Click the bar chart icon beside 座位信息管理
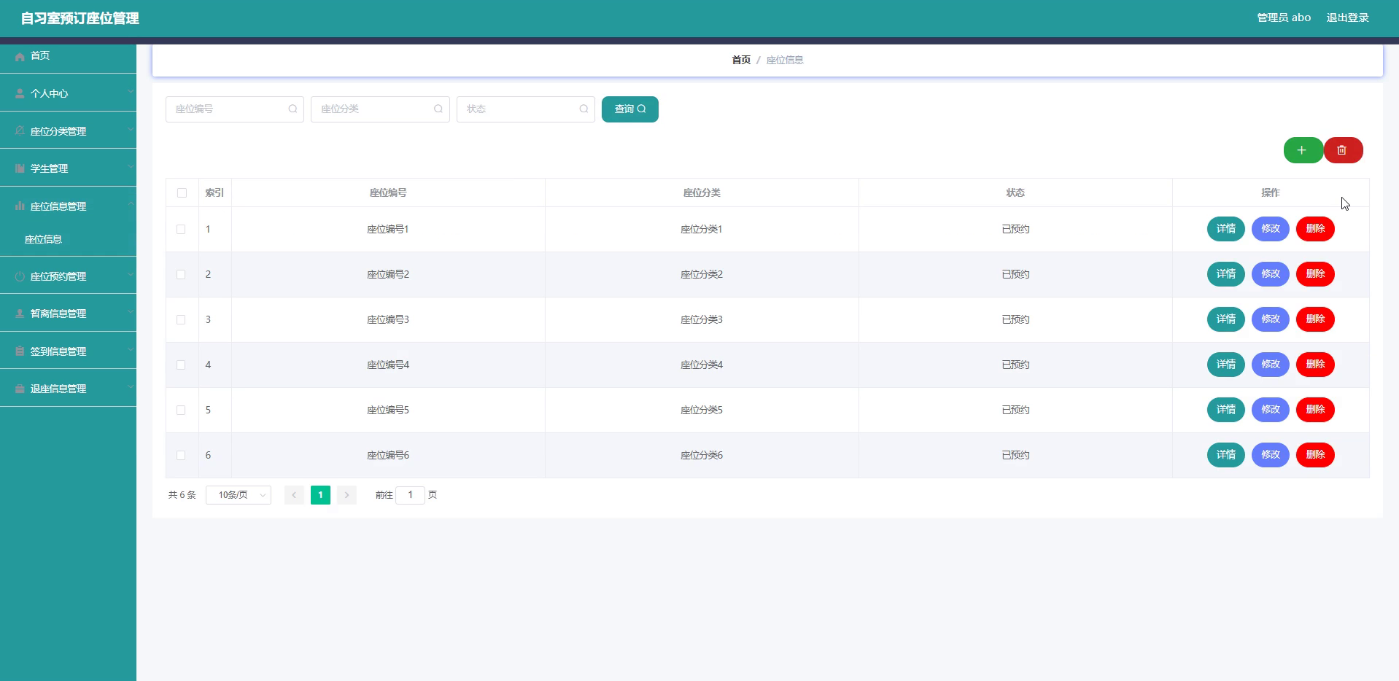This screenshot has height=681, width=1399. [20, 206]
